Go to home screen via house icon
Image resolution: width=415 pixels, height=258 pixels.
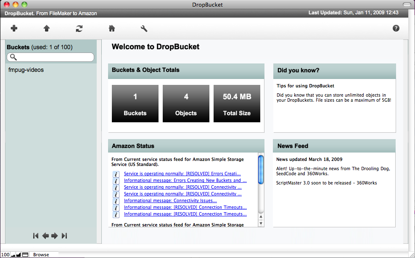point(112,28)
